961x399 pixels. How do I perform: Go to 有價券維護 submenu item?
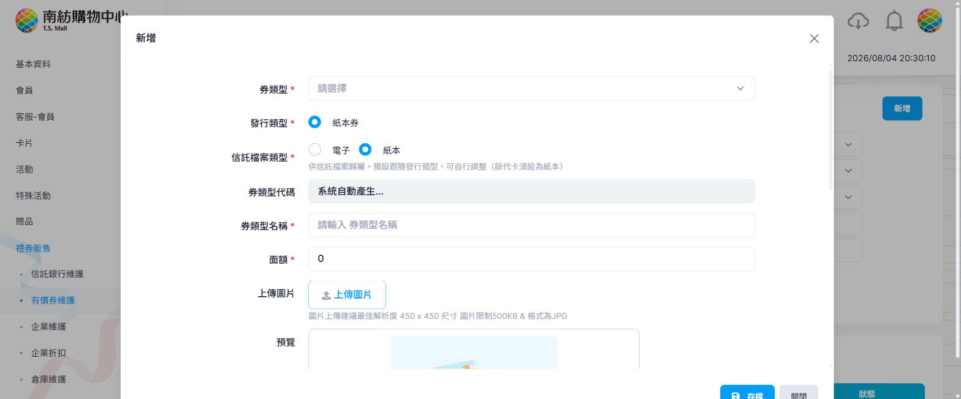click(53, 300)
